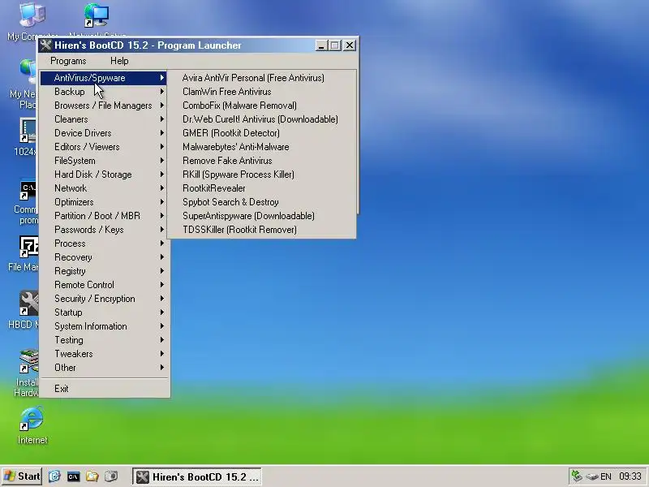Screen dimensions: 649x487
Task: Click the network tray icon
Action: 577,476
